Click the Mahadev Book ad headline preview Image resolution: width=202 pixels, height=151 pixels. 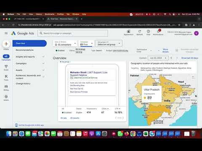click(89, 74)
